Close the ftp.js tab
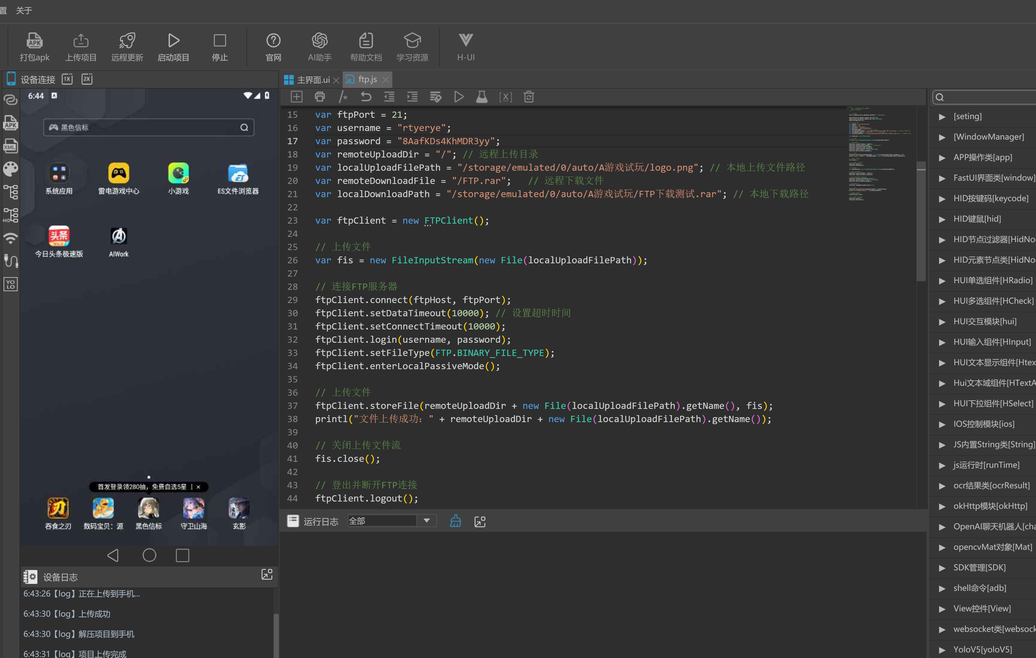This screenshot has height=658, width=1036. (385, 80)
